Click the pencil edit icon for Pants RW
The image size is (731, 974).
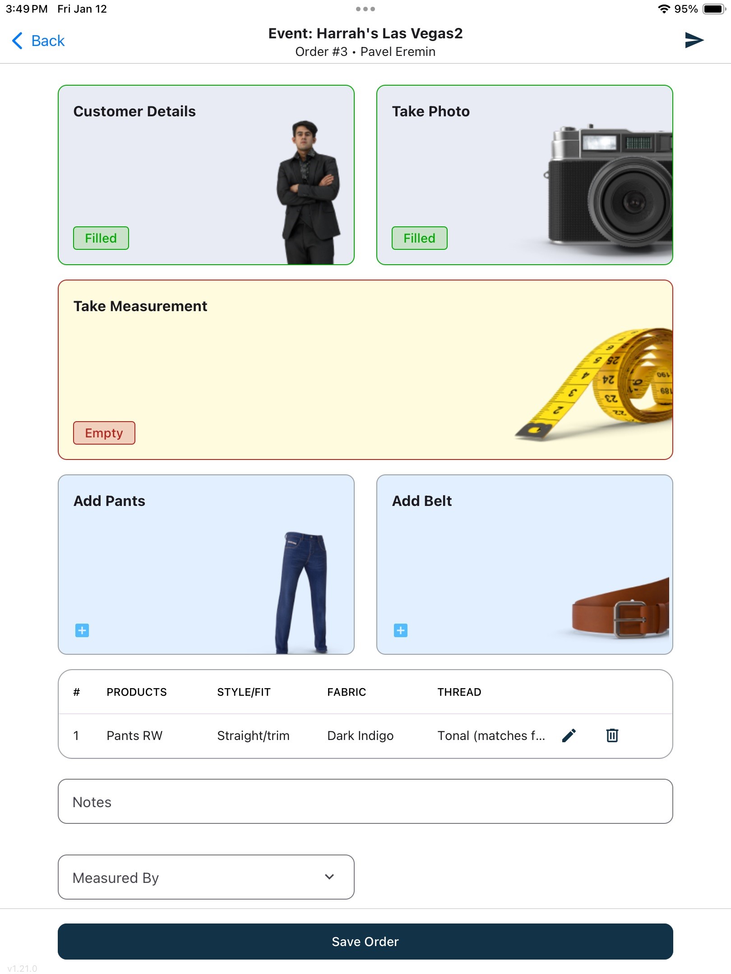point(569,735)
